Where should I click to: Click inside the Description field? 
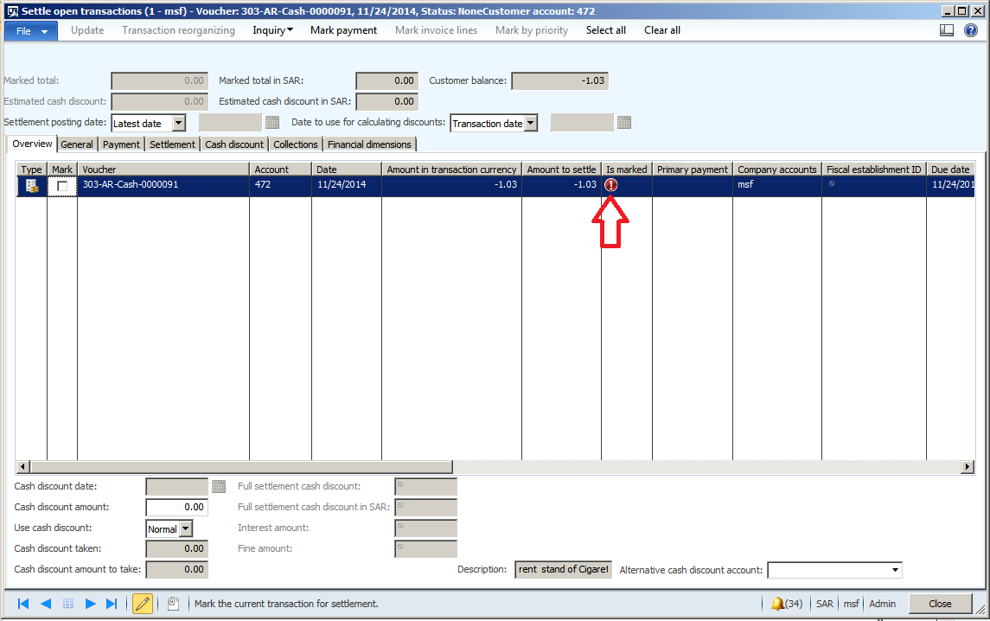click(562, 569)
